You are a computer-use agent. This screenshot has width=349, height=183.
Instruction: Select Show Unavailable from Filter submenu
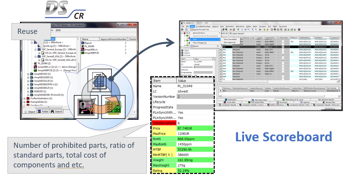(230, 39)
